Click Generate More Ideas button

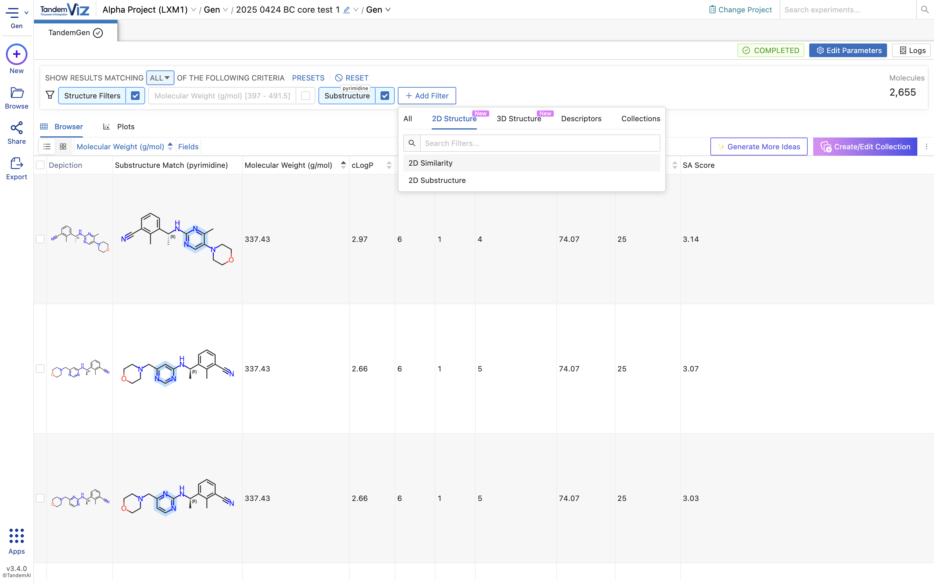pyautogui.click(x=759, y=147)
